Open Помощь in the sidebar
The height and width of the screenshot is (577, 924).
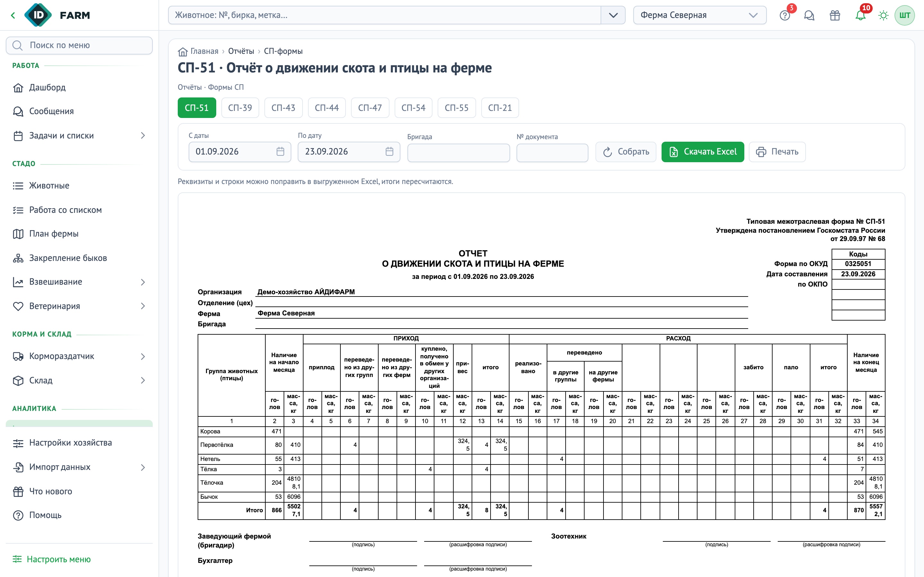click(x=79, y=515)
